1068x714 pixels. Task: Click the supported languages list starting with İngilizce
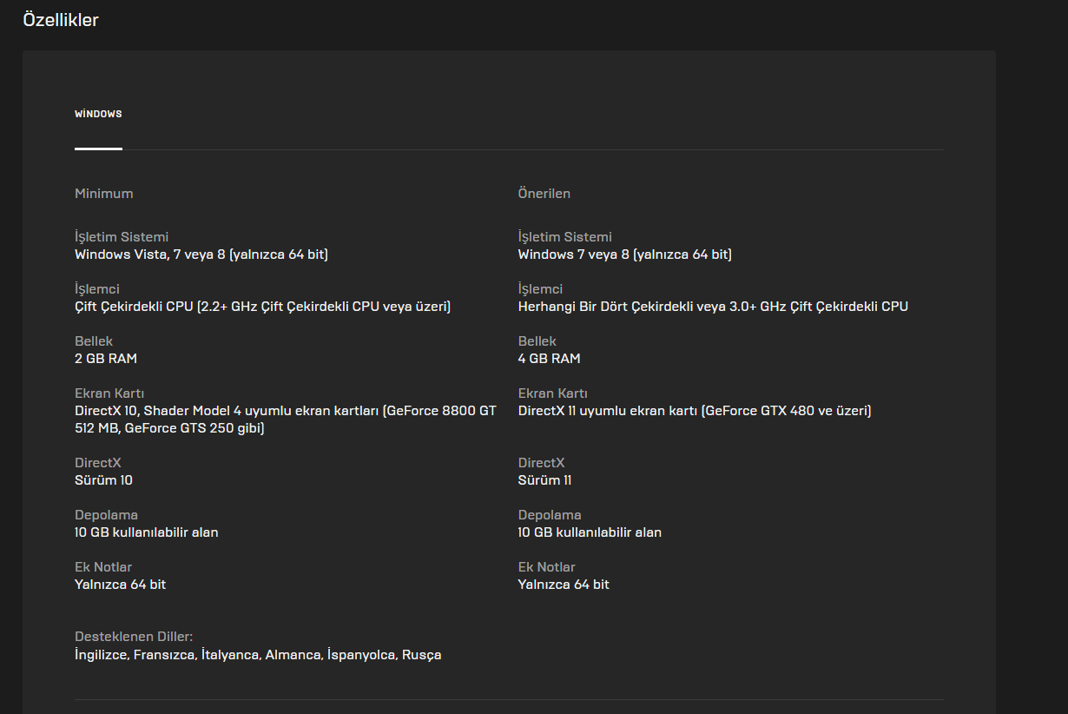coord(258,655)
